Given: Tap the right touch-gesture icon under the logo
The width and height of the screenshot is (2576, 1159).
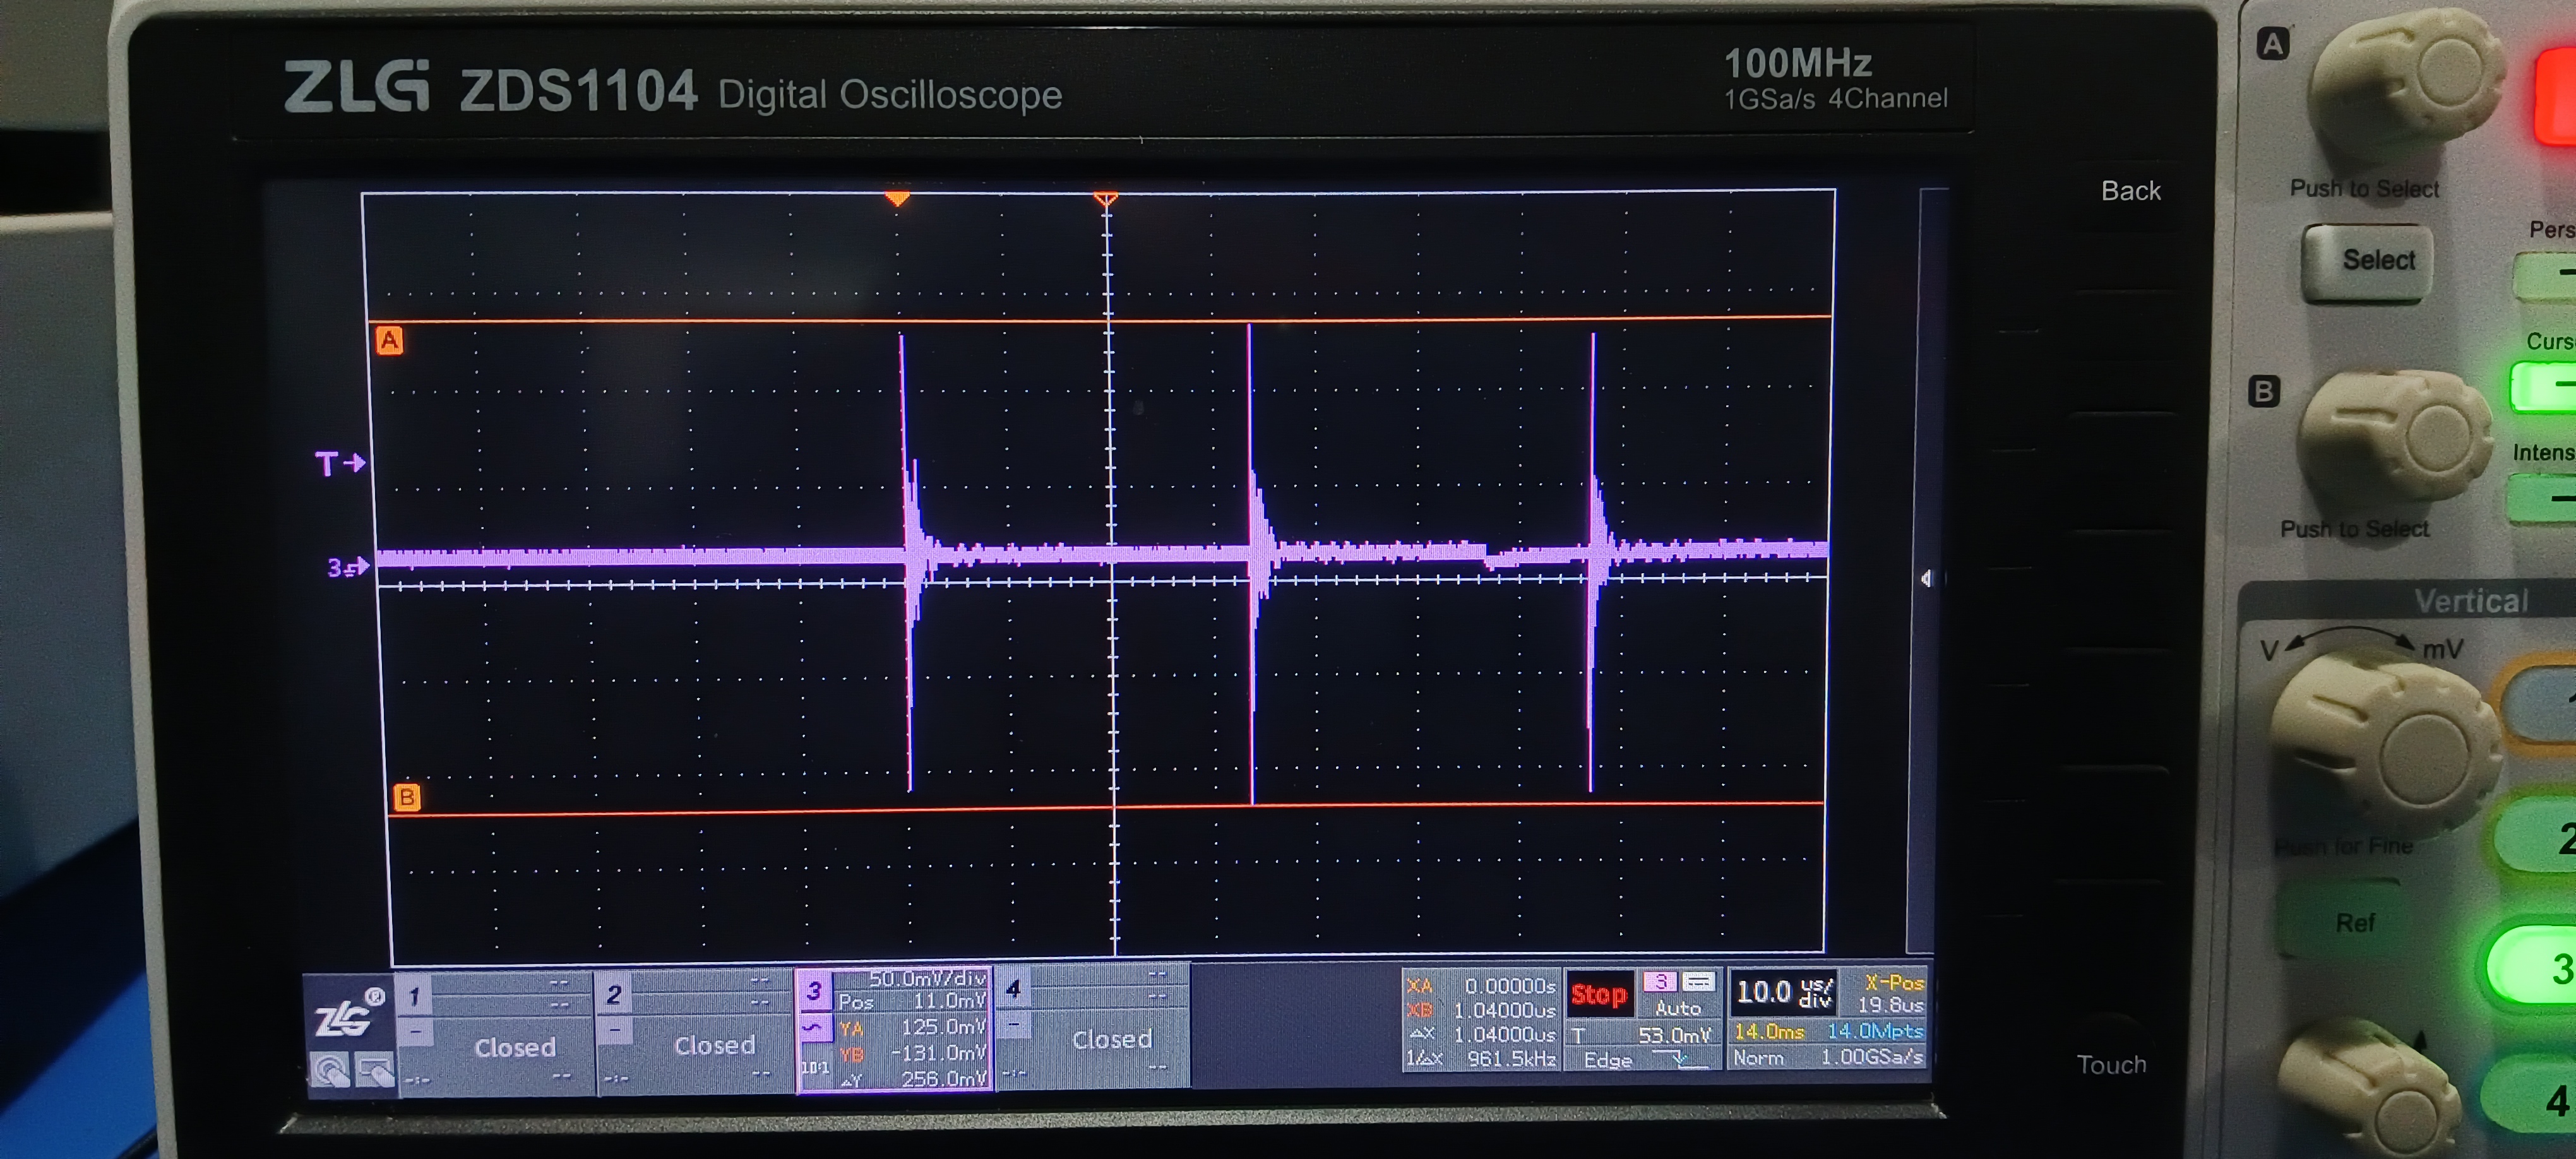Looking at the screenshot, I should coord(374,1071).
